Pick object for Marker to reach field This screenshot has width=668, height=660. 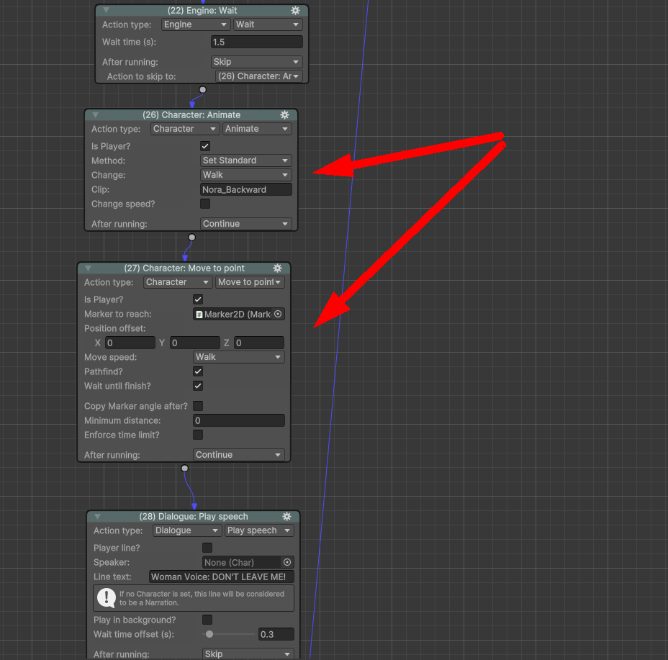(x=278, y=314)
